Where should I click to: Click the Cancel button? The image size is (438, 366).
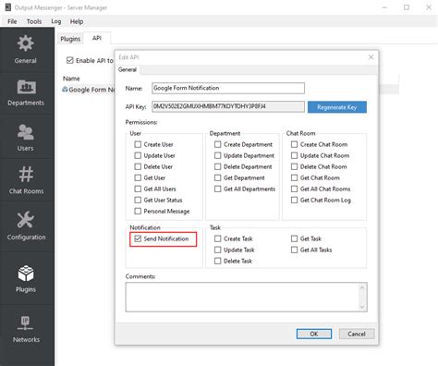point(357,334)
